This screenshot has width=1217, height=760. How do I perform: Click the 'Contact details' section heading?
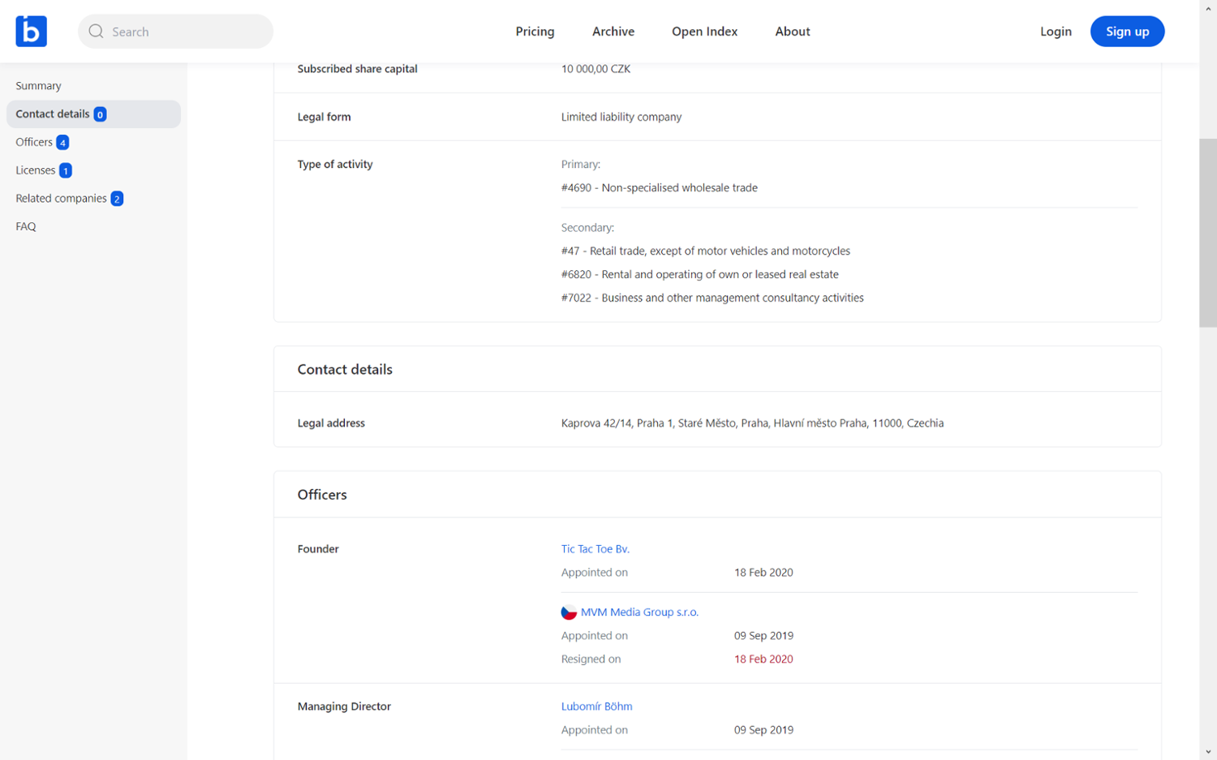click(x=345, y=370)
